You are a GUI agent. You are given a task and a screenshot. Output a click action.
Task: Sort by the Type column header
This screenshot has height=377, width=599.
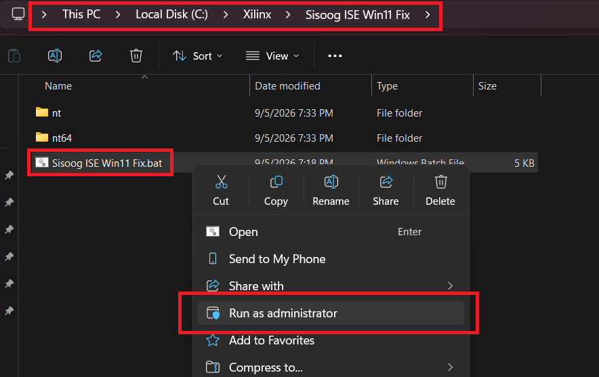(387, 86)
